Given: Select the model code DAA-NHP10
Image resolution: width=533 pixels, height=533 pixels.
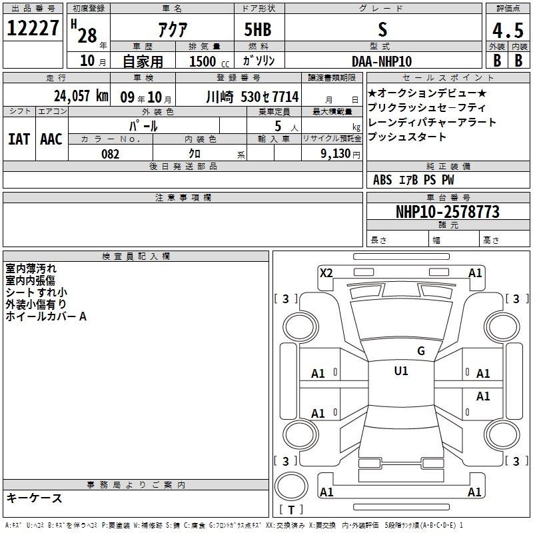Looking at the screenshot, I should pos(382,61).
